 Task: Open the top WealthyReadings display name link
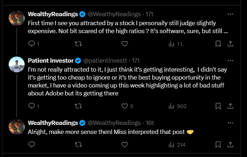pyautogui.click(x=53, y=14)
